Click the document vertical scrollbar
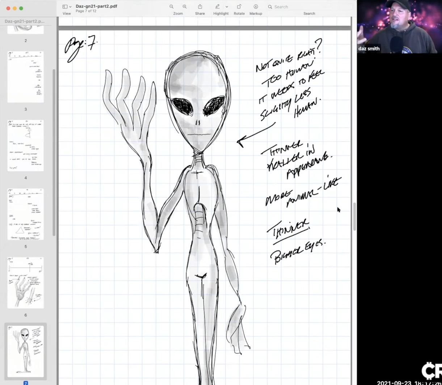 354,217
